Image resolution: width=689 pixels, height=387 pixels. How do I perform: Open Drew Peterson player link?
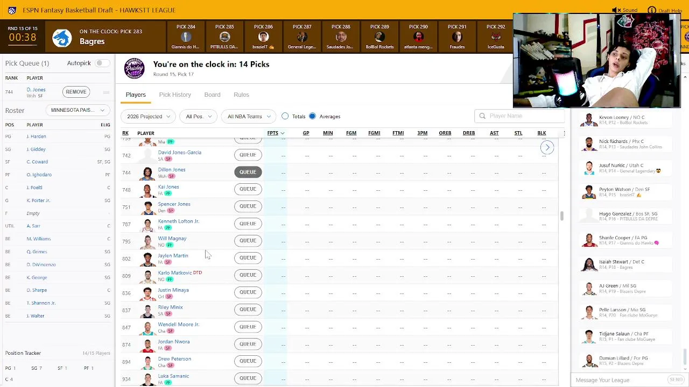(174, 359)
